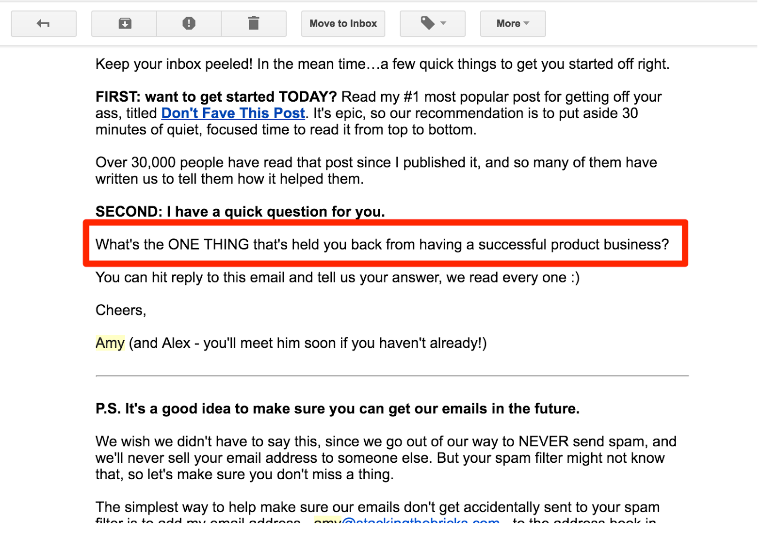Click the P.S. good idea bold heading
The height and width of the screenshot is (549, 776).
point(337,408)
